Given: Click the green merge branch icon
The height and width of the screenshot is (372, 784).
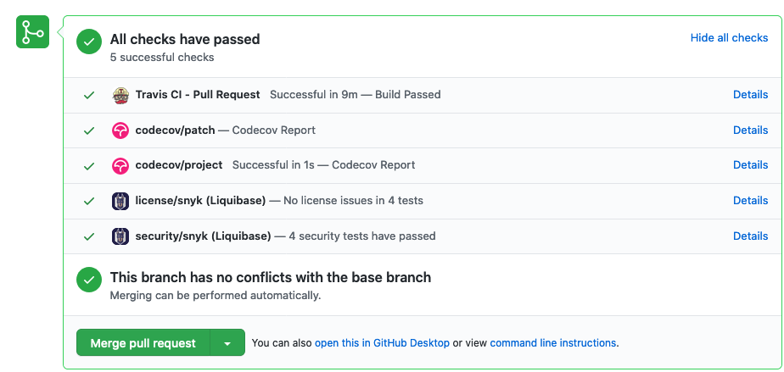Looking at the screenshot, I should (32, 32).
